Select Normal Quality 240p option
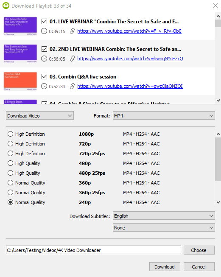Screen dimensions: 221x277 pyautogui.click(x=11, y=202)
